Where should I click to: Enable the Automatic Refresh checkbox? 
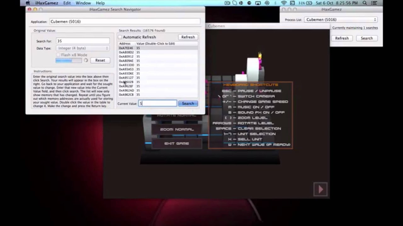(x=120, y=37)
